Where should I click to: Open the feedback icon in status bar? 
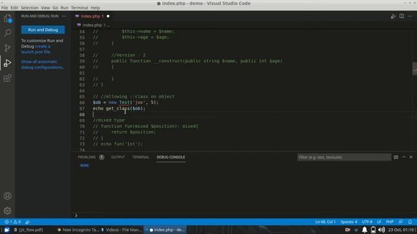click(401, 222)
